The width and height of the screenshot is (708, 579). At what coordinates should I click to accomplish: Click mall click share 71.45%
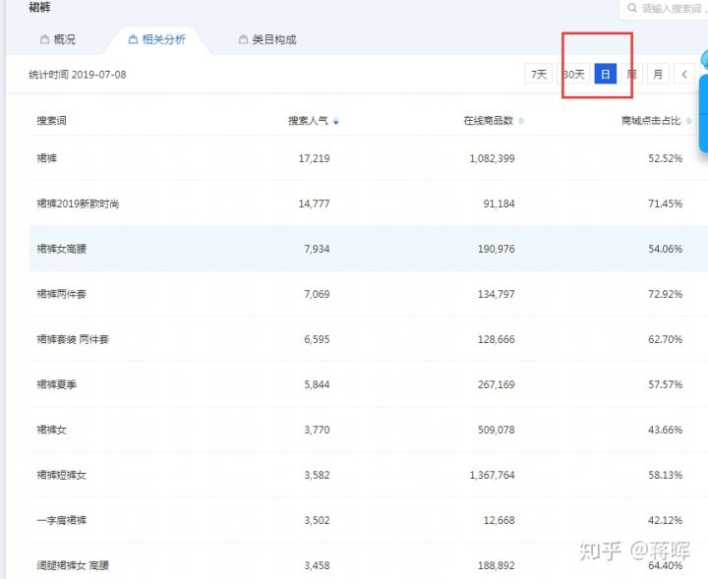point(665,203)
